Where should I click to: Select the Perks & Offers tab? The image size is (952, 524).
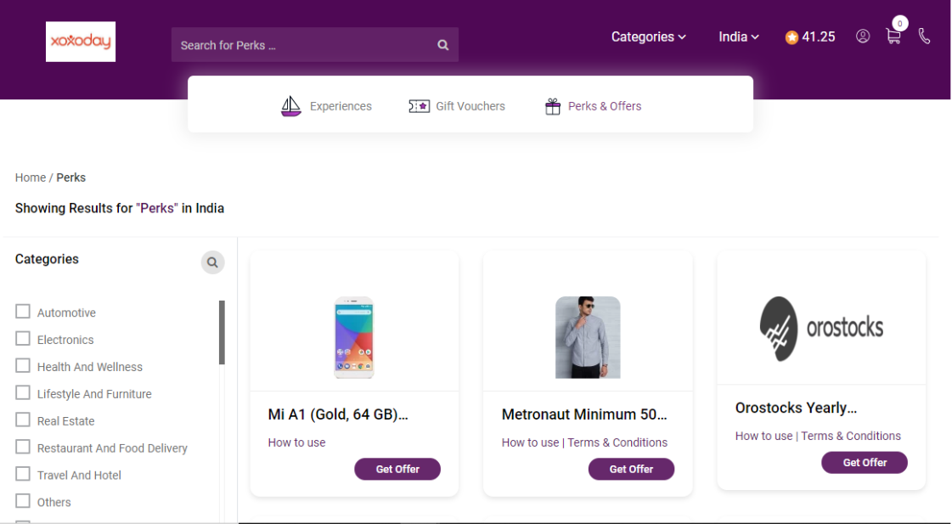[x=593, y=106]
